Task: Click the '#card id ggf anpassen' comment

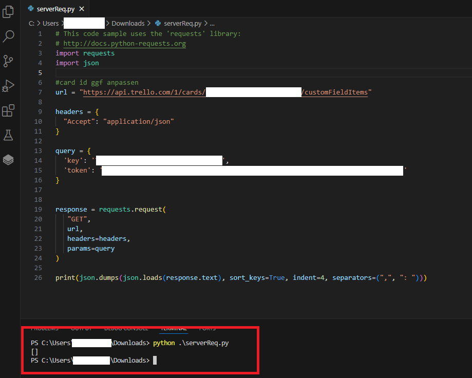Action: pyautogui.click(x=97, y=83)
